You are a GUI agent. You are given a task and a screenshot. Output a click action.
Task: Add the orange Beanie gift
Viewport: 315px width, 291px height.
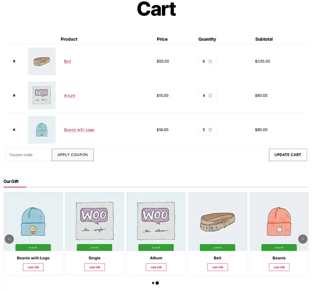tap(279, 267)
